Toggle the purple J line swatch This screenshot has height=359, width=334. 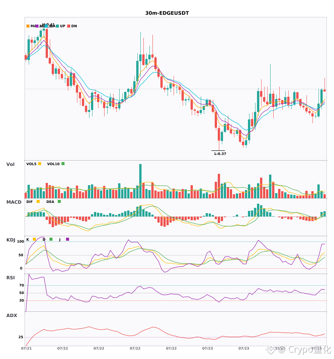(68, 239)
